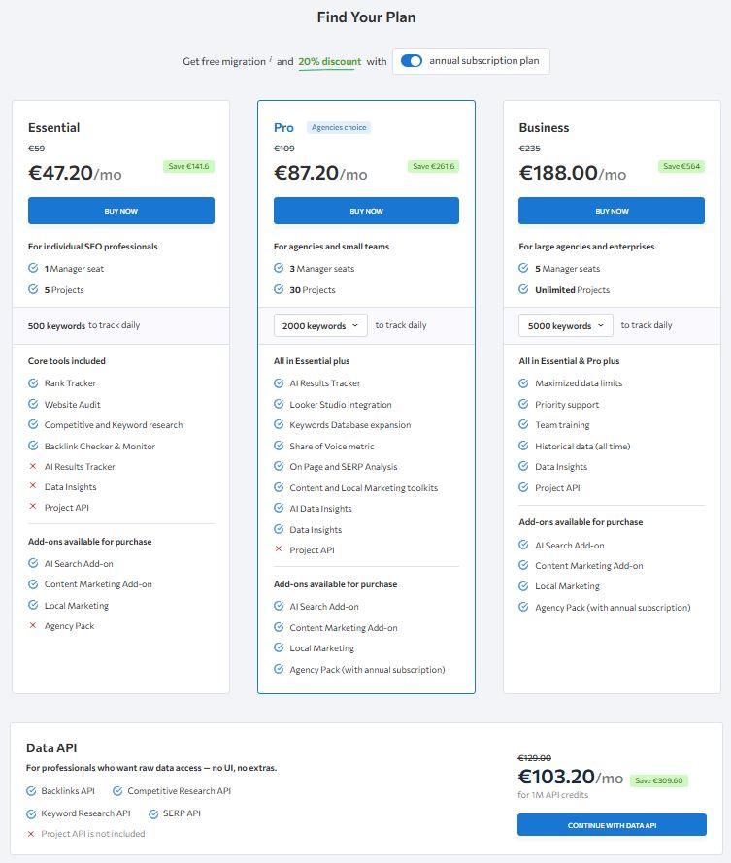Click the checkmark beside Looker Studio integration
Image resolution: width=731 pixels, height=863 pixels.
pyautogui.click(x=281, y=404)
